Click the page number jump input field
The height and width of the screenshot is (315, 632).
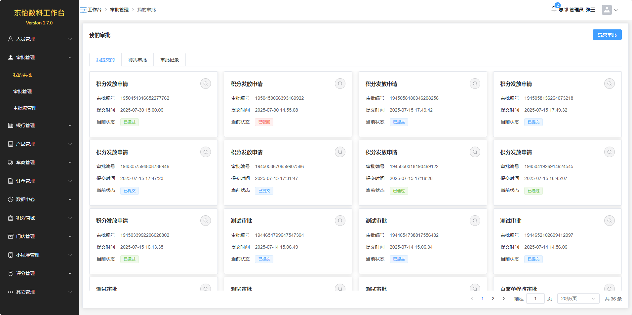(535, 298)
